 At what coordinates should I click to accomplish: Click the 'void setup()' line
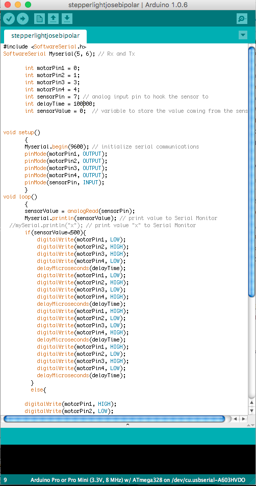(x=21, y=132)
